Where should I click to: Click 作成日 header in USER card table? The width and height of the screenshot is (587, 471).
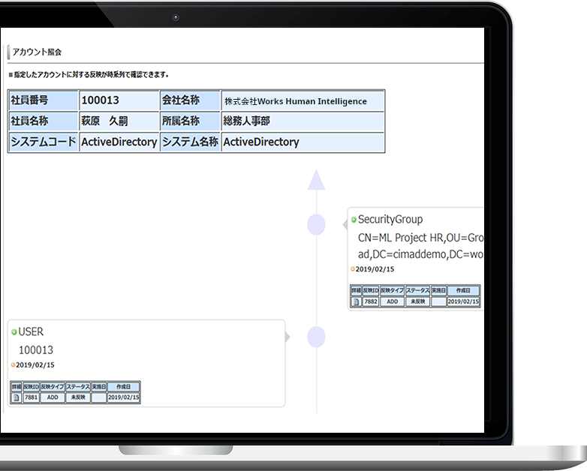point(124,387)
